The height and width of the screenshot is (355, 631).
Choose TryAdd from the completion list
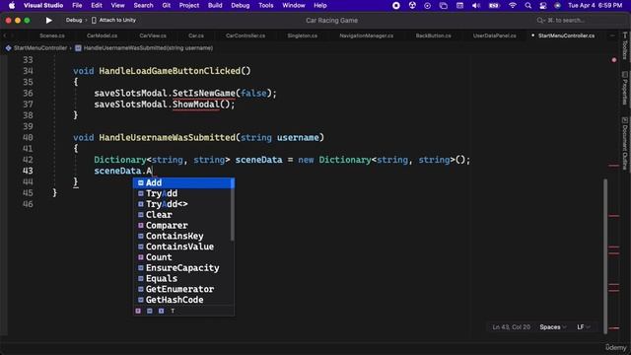tap(182, 193)
